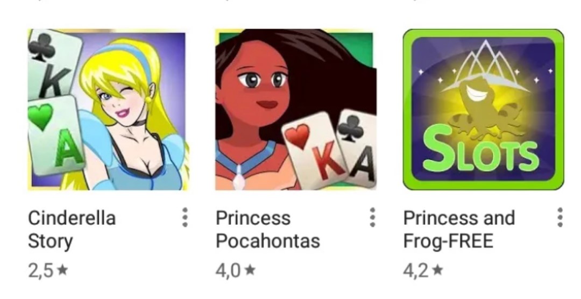Open the Princess Pocahontas app icon
Screen dimensions: 581x299
pyautogui.click(x=296, y=110)
